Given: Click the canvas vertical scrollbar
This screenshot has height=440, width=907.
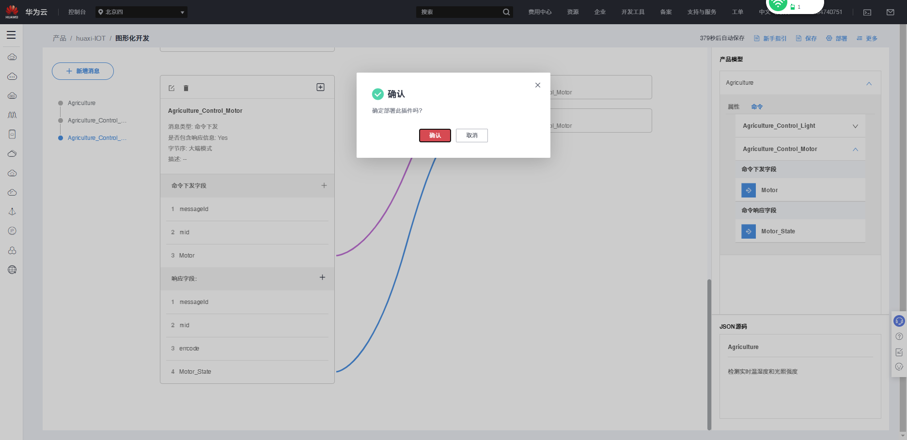Looking at the screenshot, I should click(709, 354).
